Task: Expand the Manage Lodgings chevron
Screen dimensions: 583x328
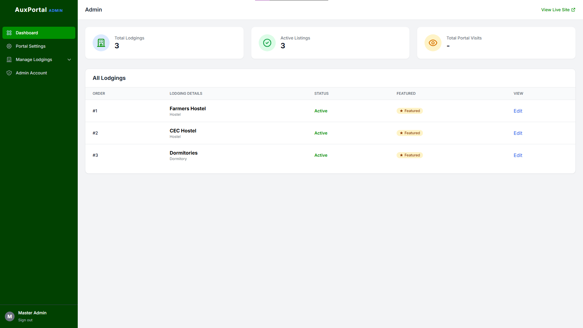Action: pyautogui.click(x=69, y=60)
